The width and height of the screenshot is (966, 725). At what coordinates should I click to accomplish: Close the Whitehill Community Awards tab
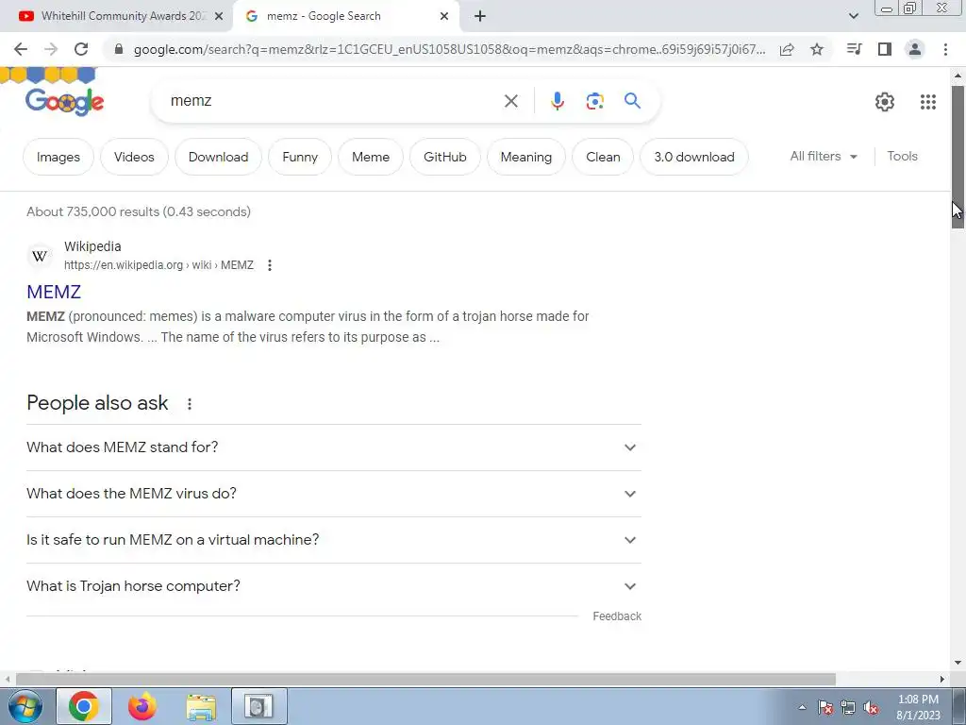[218, 16]
